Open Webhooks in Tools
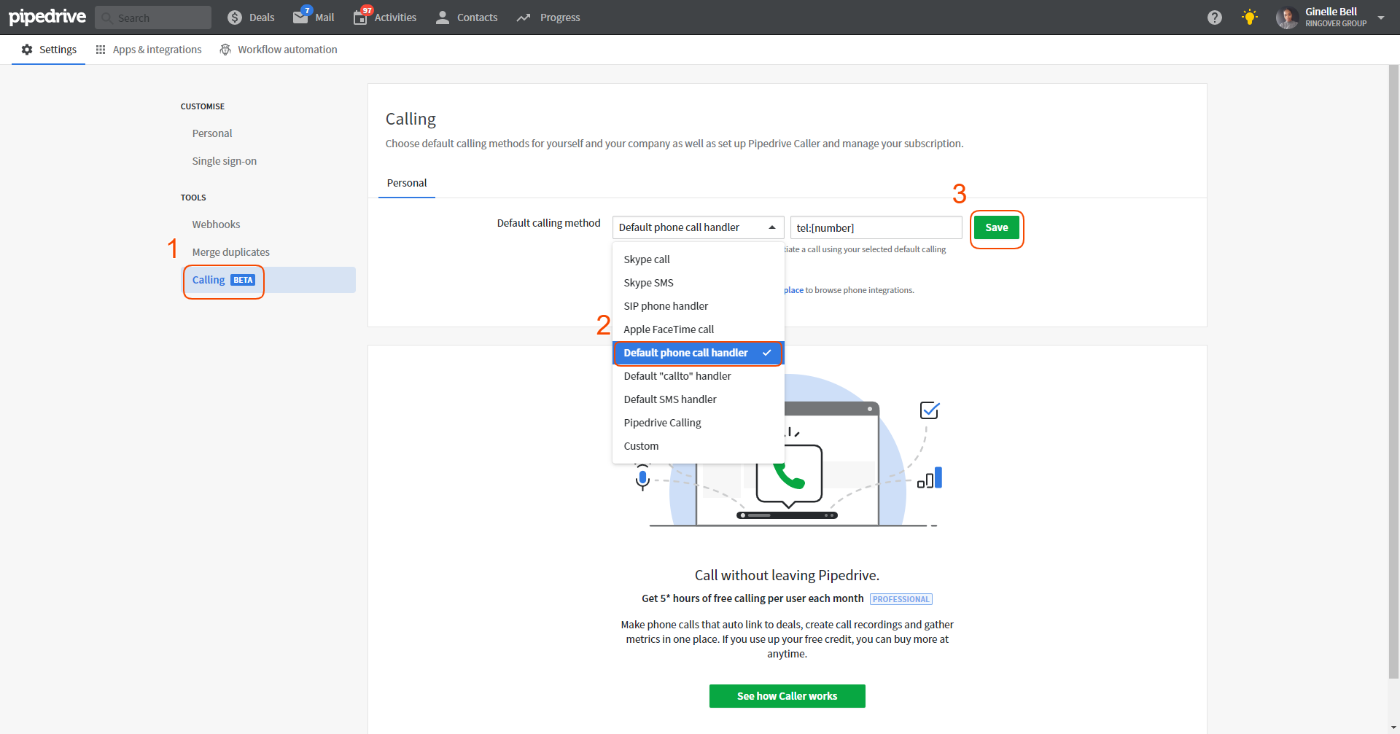This screenshot has height=734, width=1400. click(x=216, y=225)
